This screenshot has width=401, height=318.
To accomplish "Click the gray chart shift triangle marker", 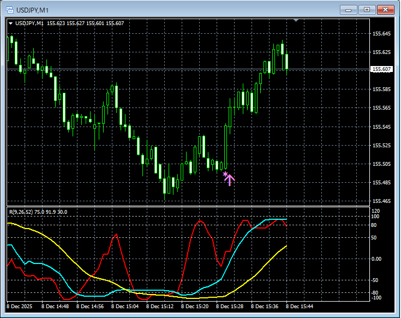I will pyautogui.click(x=296, y=20).
